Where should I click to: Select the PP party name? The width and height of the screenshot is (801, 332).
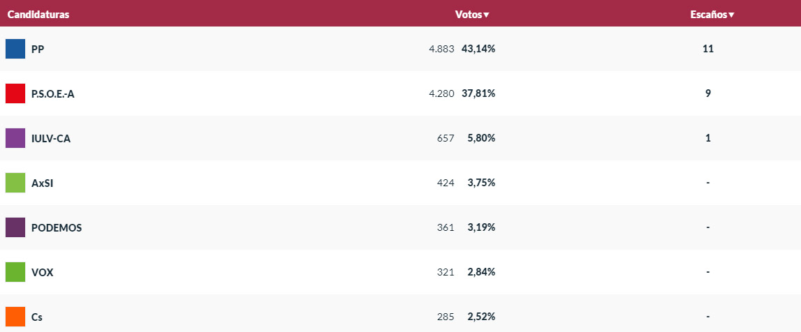pos(38,49)
